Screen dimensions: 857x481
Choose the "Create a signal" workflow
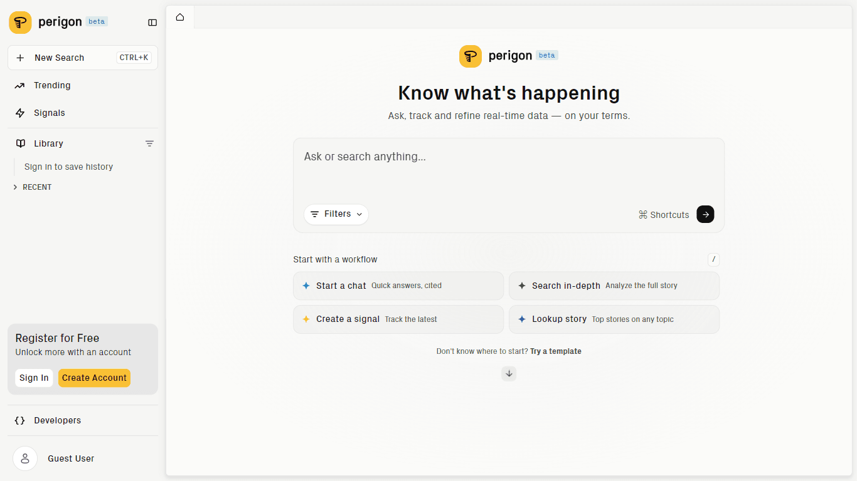click(398, 319)
